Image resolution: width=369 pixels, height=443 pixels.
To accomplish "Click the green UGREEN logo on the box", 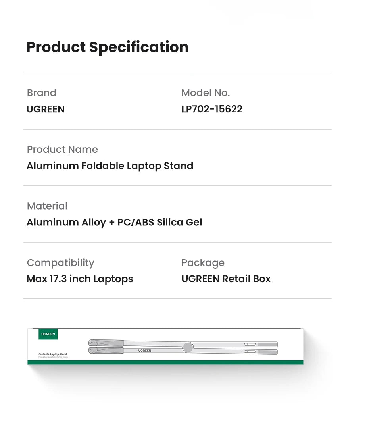I will (48, 334).
